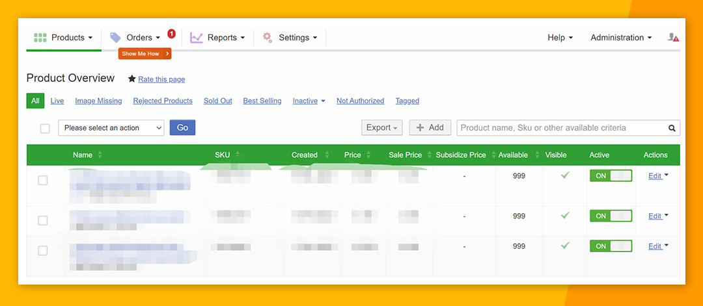Turn off Active toggle for third product
This screenshot has height=306, width=703.
tap(611, 246)
